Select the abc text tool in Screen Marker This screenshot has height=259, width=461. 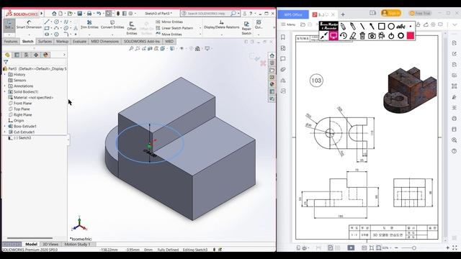(400, 27)
